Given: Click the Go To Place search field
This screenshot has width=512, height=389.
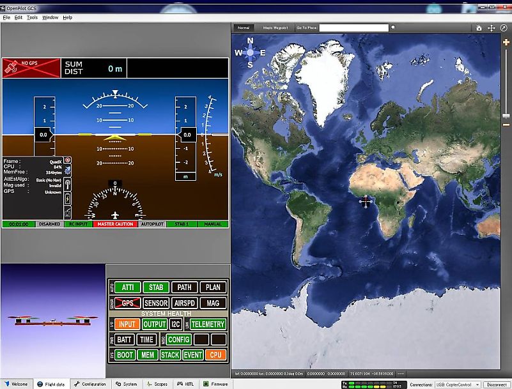Looking at the screenshot, I should tap(354, 28).
